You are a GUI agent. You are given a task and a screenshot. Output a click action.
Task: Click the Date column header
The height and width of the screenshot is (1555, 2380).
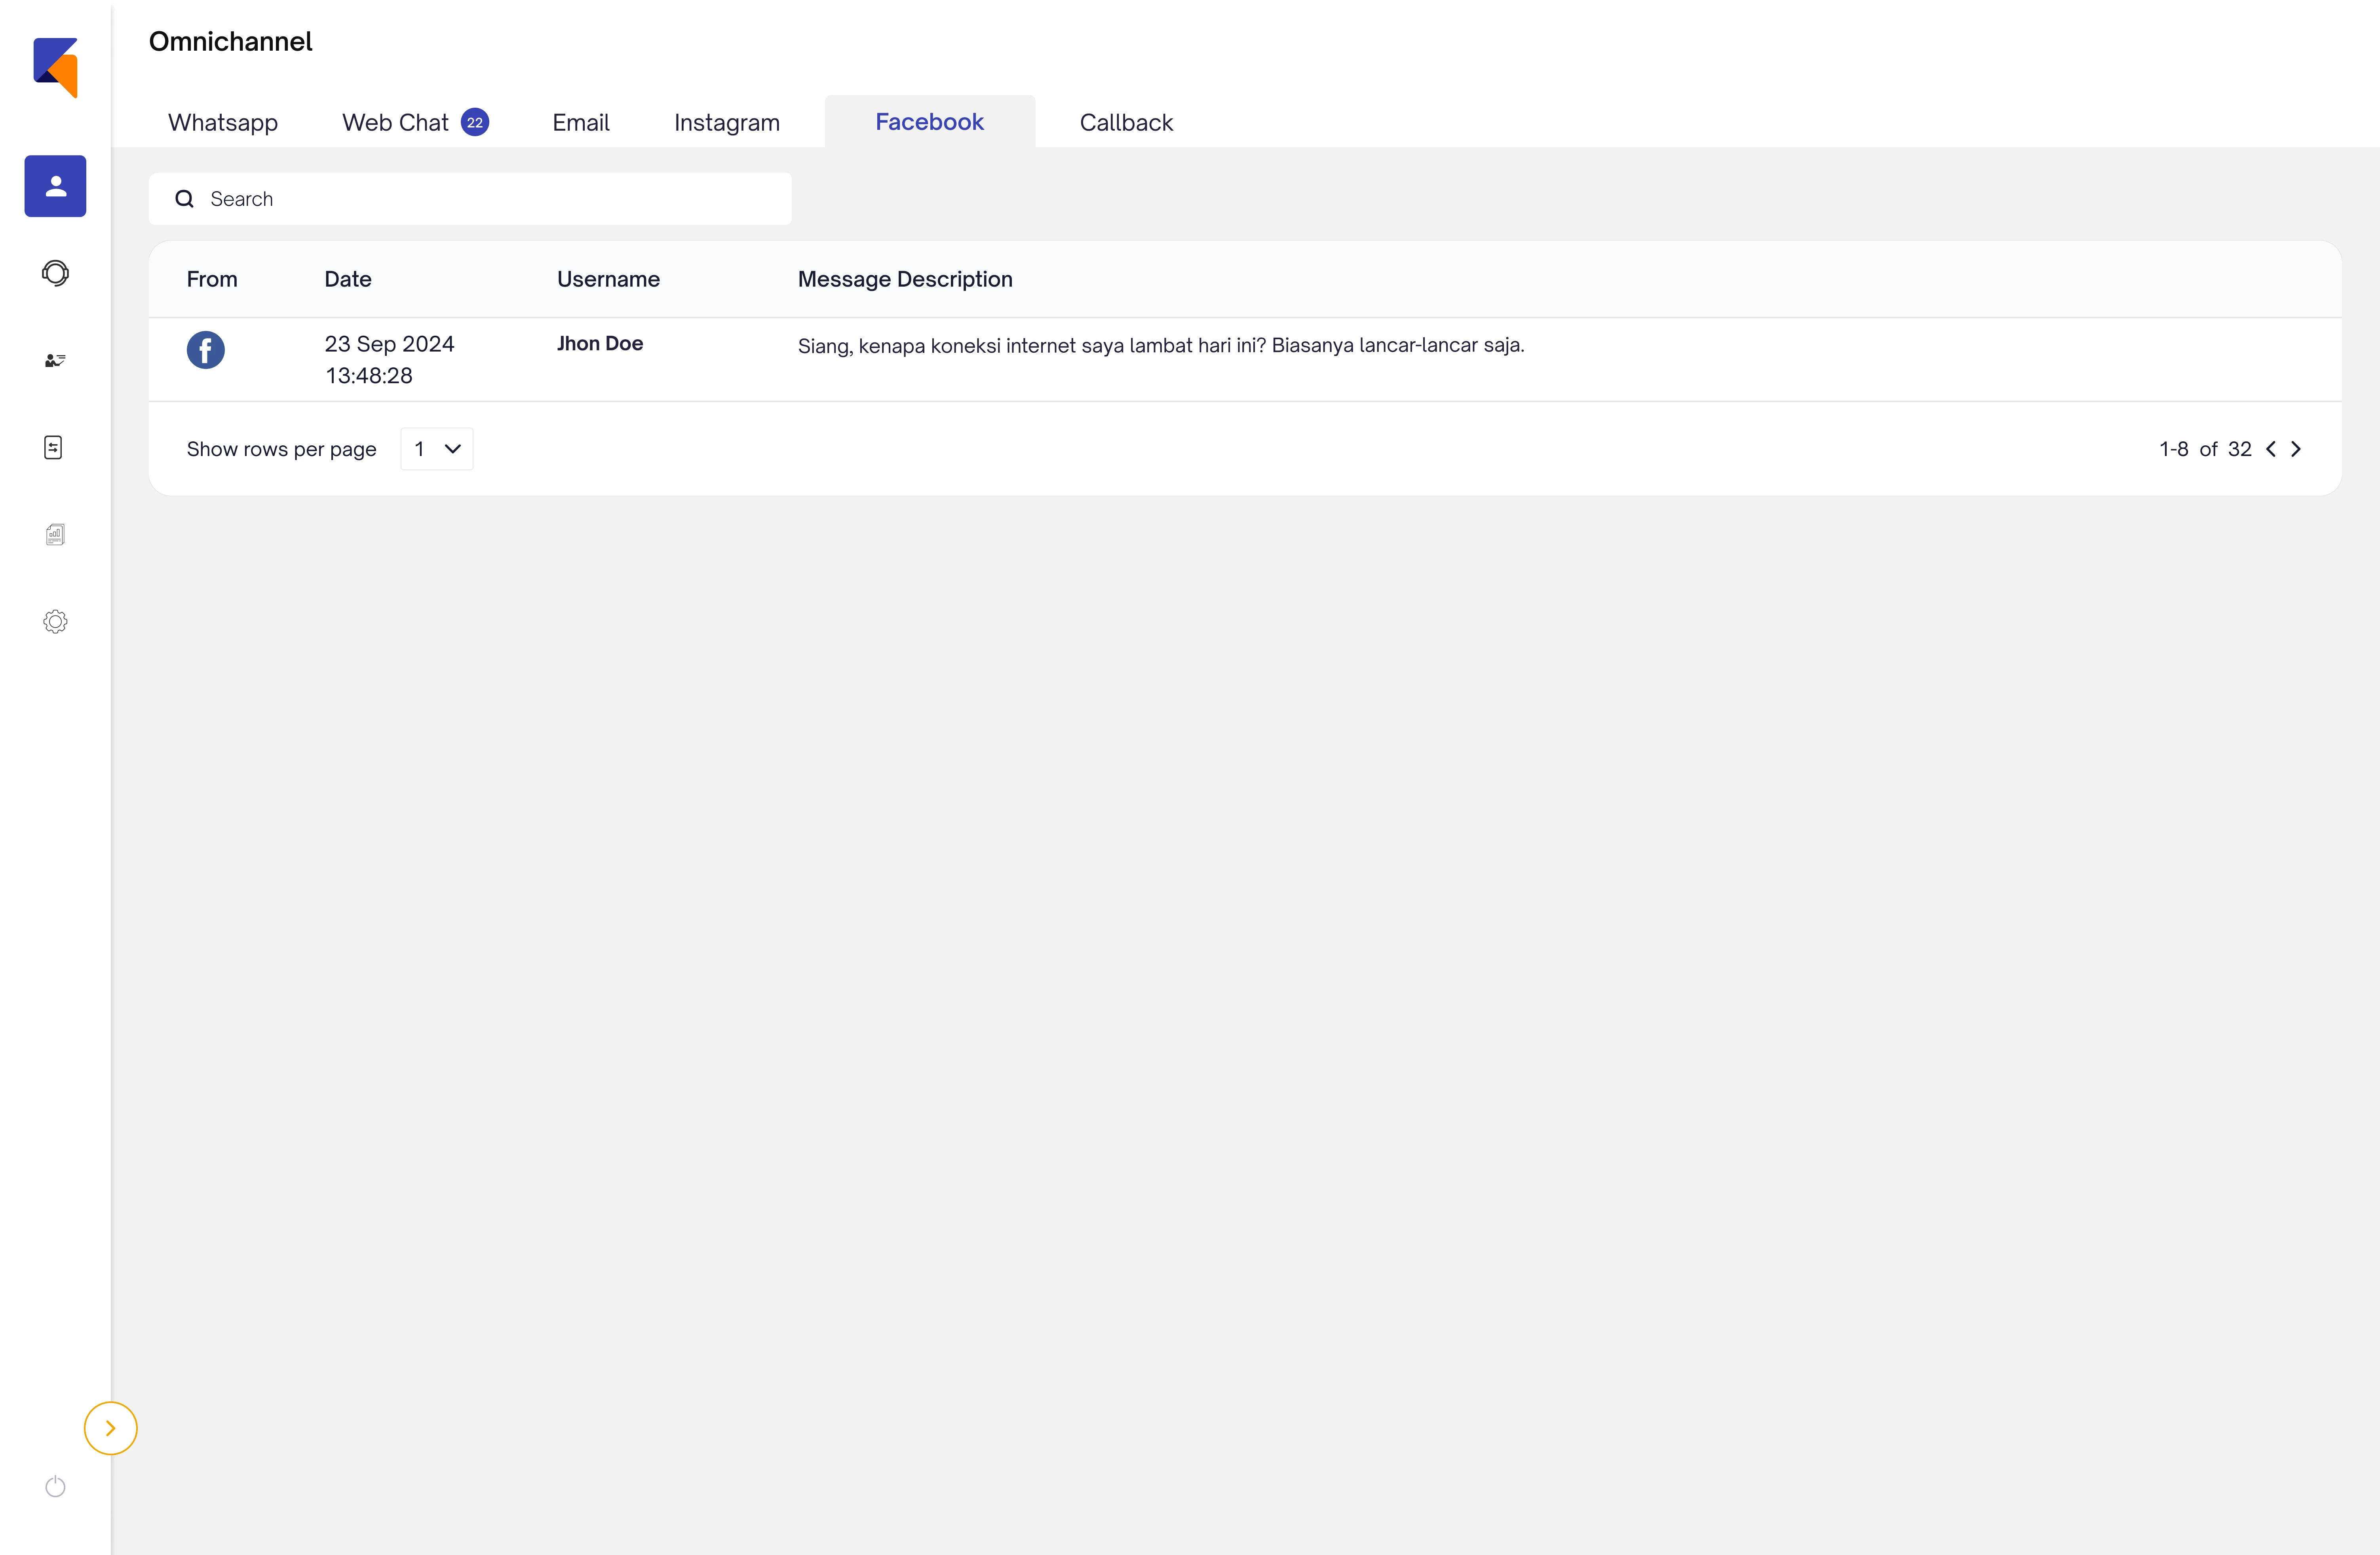point(348,279)
